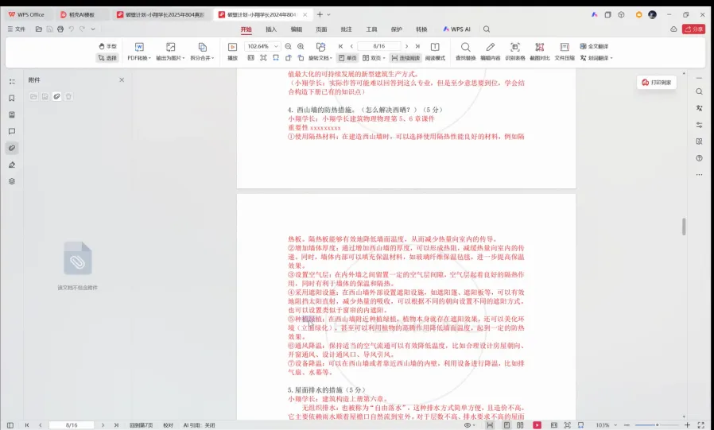Open new tab with plus button

pos(320,14)
